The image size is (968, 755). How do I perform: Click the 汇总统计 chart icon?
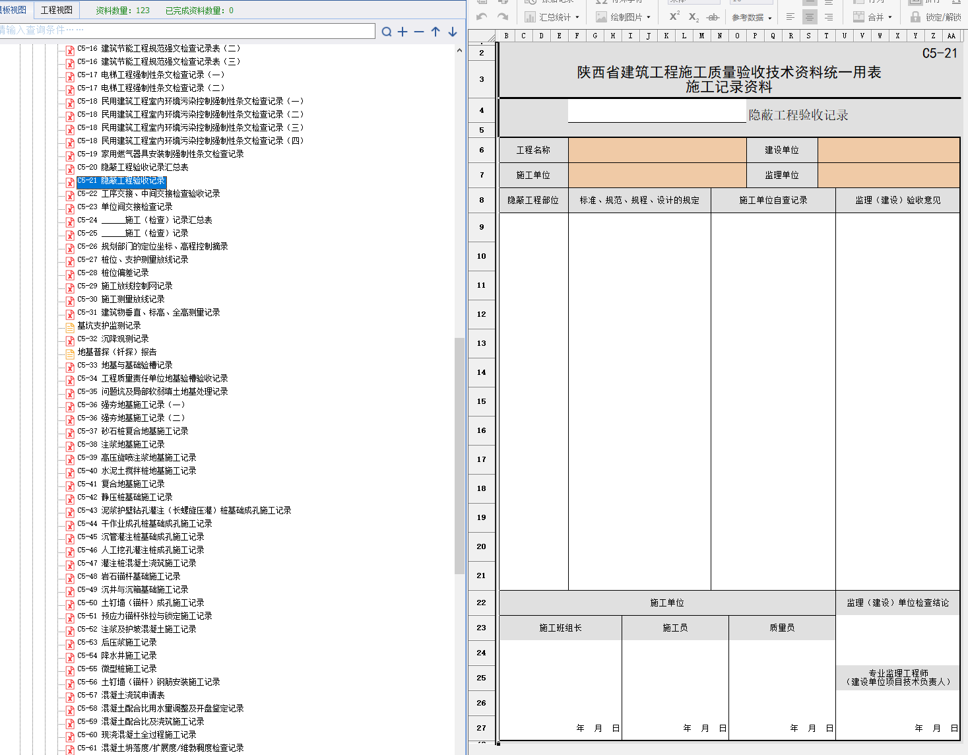[x=530, y=16]
